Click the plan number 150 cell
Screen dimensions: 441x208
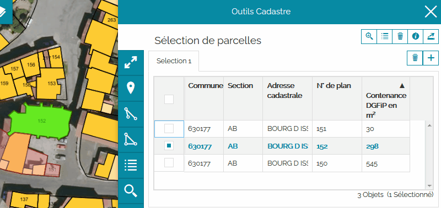(x=337, y=163)
